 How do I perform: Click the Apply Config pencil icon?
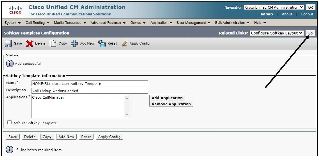click(124, 44)
